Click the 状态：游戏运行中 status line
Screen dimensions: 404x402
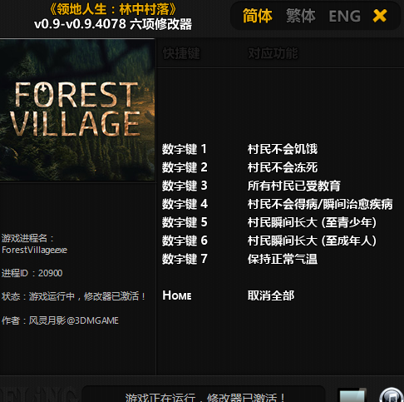pos(73,296)
